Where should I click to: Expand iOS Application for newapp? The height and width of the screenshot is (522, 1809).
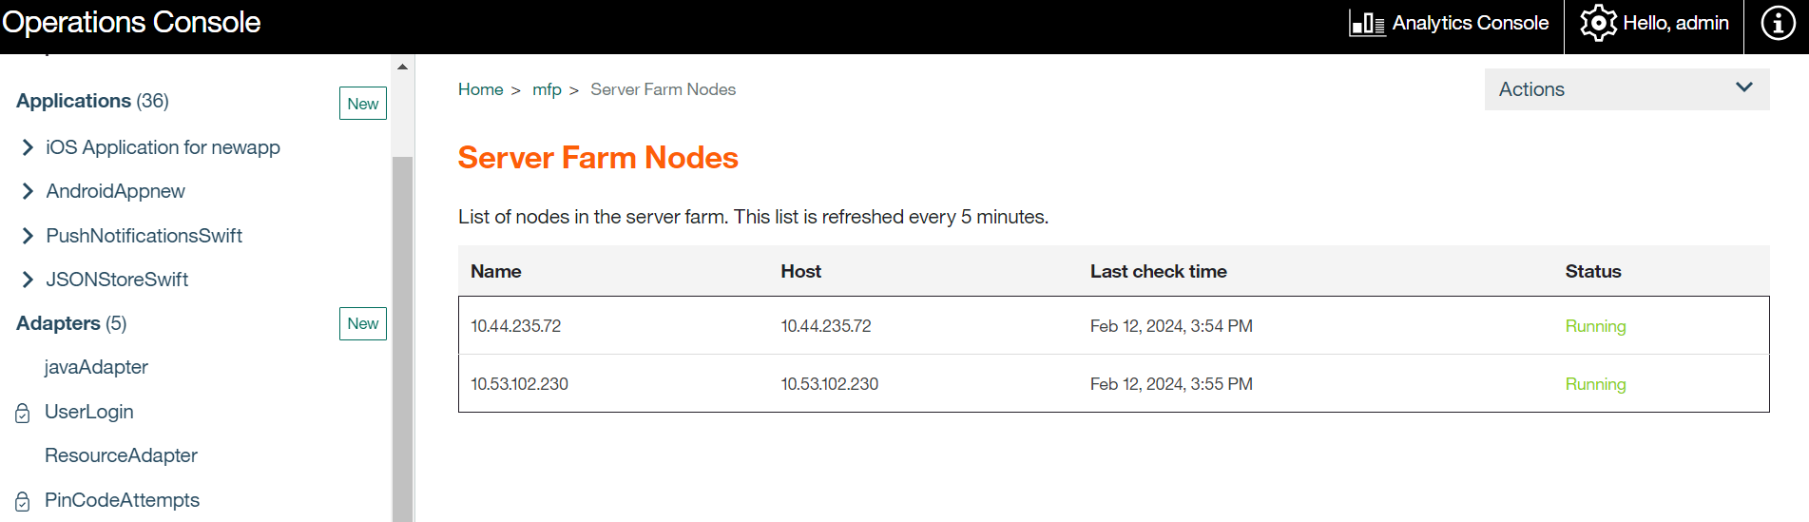point(28,147)
